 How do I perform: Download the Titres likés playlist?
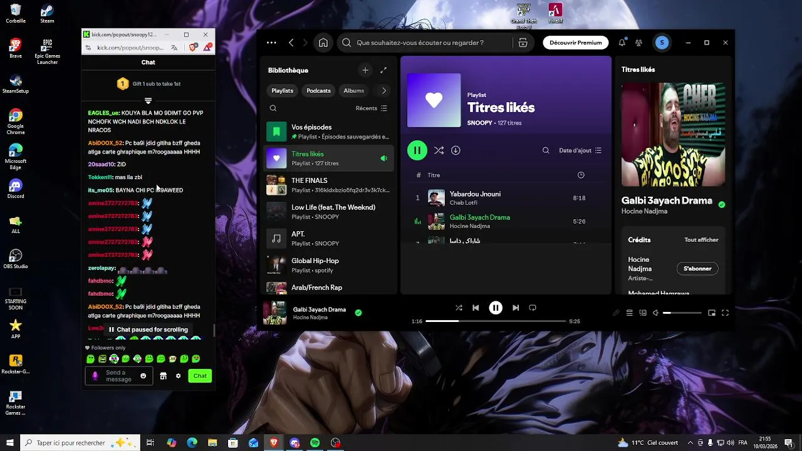click(456, 150)
